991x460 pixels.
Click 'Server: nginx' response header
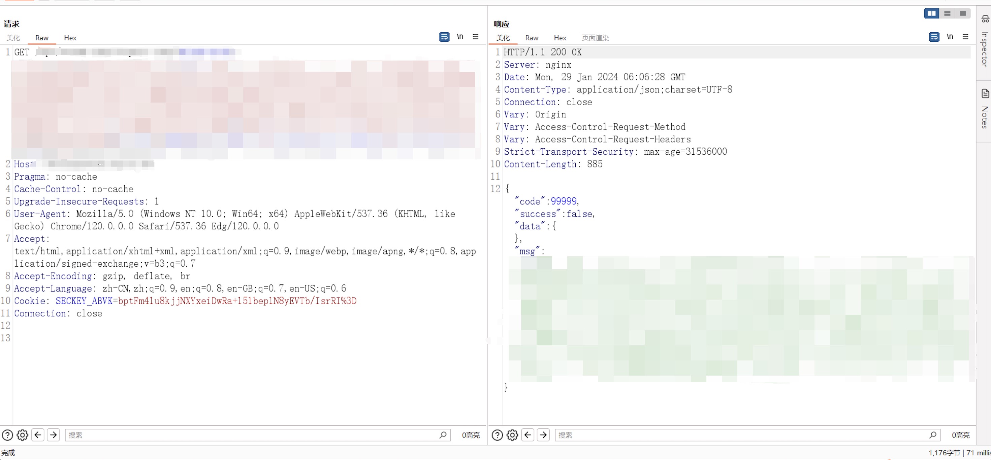[537, 65]
